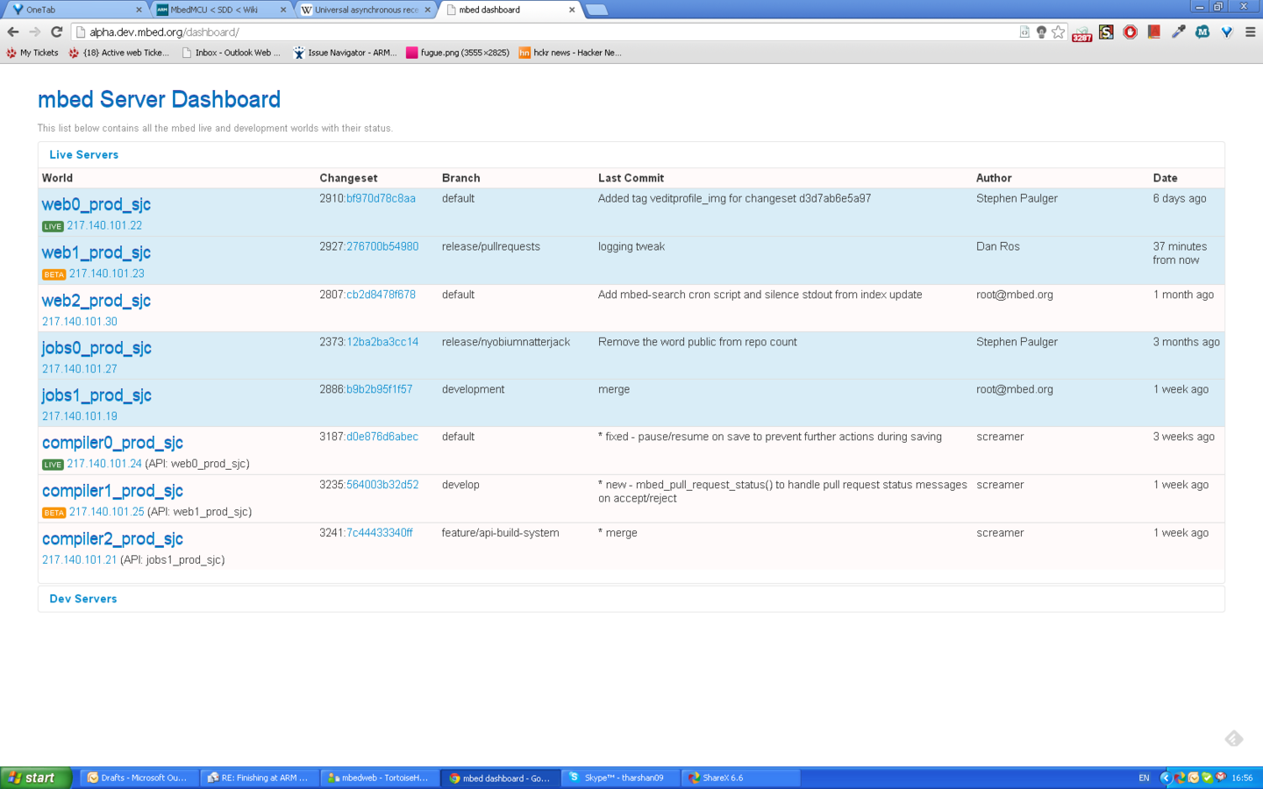This screenshot has height=789, width=1263.
Task: Open the blue M cloud extension
Action: click(1202, 32)
